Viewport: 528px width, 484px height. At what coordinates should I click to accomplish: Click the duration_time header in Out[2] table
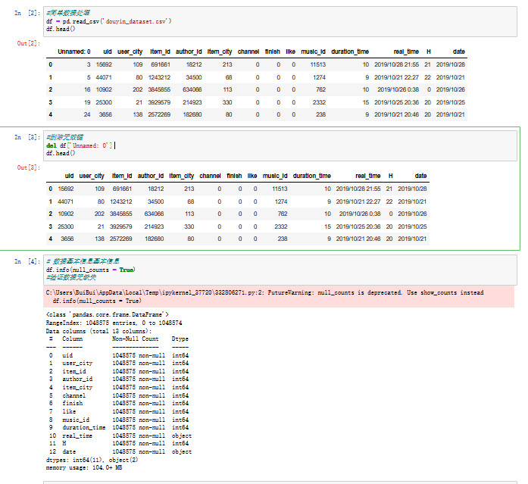coord(350,52)
